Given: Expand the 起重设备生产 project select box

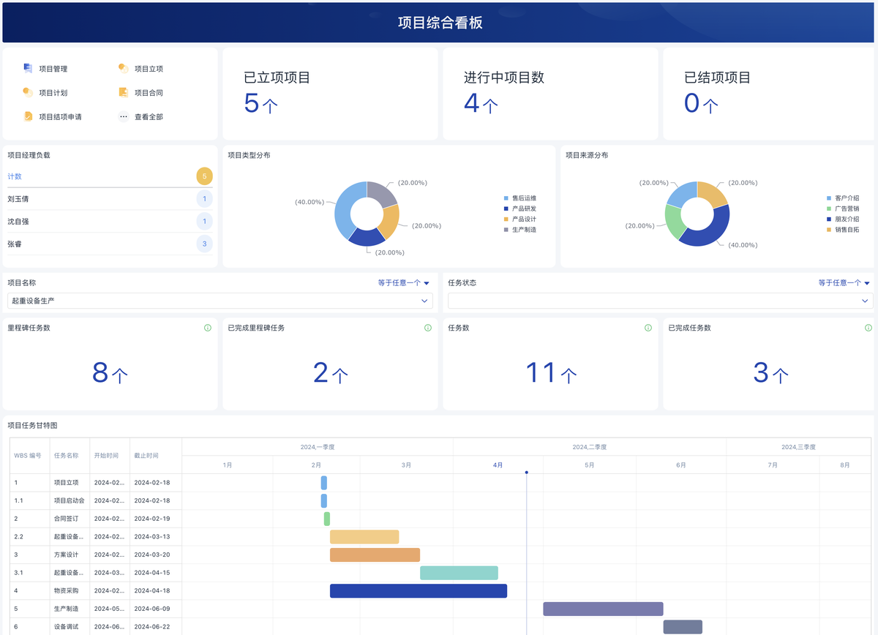Looking at the screenshot, I should (x=219, y=301).
